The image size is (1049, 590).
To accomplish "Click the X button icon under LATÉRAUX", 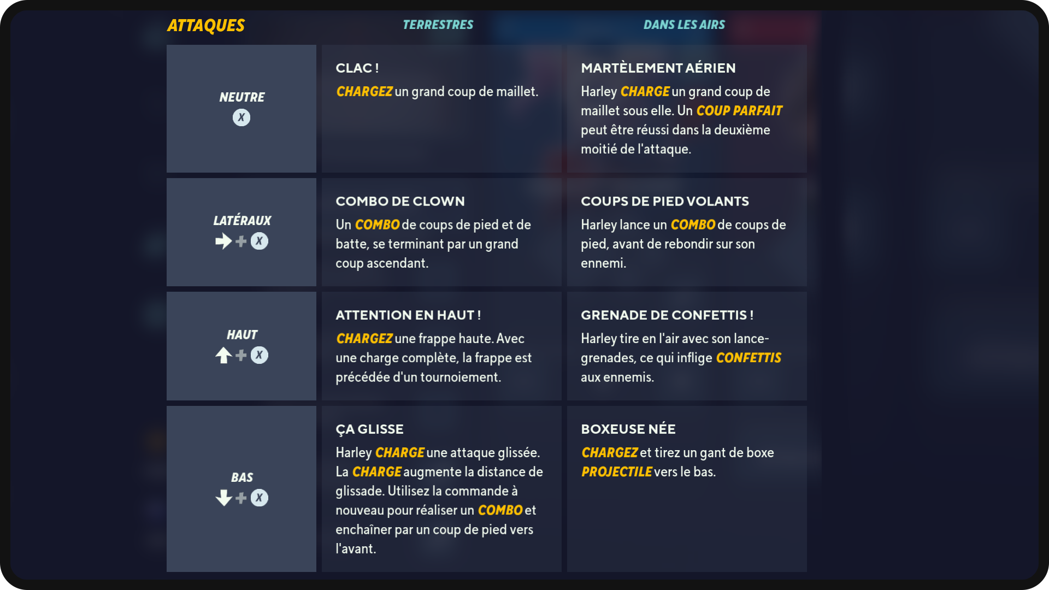I will 260,241.
